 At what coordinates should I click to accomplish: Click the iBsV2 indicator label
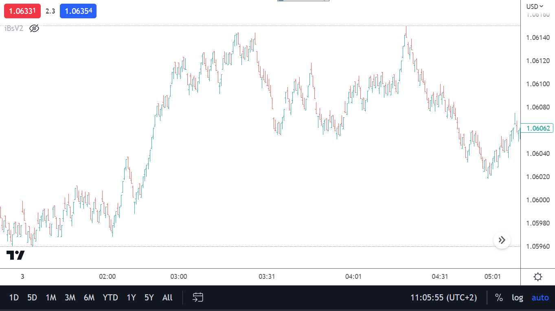pos(14,28)
